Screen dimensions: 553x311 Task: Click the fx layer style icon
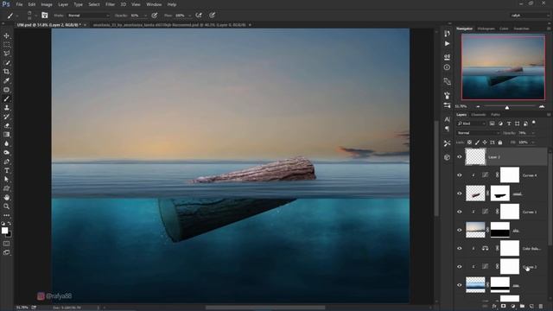pyautogui.click(x=494, y=307)
